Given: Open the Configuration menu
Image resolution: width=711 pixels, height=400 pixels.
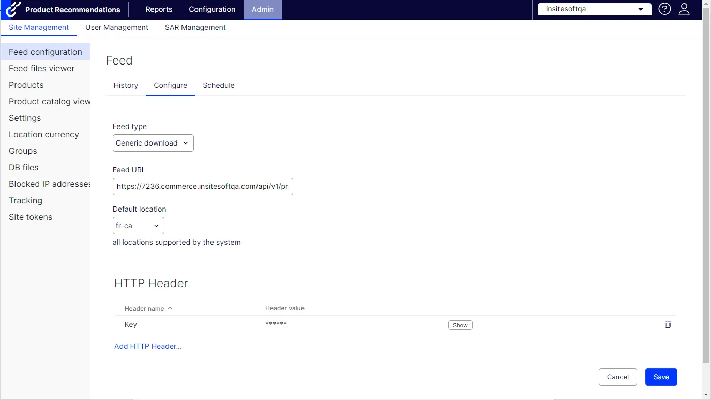Looking at the screenshot, I should pyautogui.click(x=212, y=9).
